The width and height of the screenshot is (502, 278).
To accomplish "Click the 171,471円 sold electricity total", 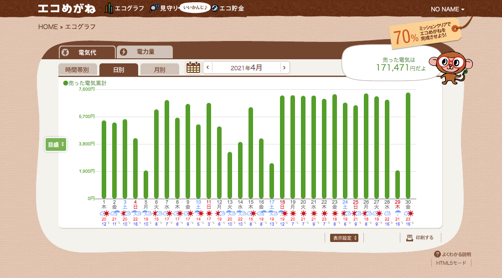I will [396, 68].
